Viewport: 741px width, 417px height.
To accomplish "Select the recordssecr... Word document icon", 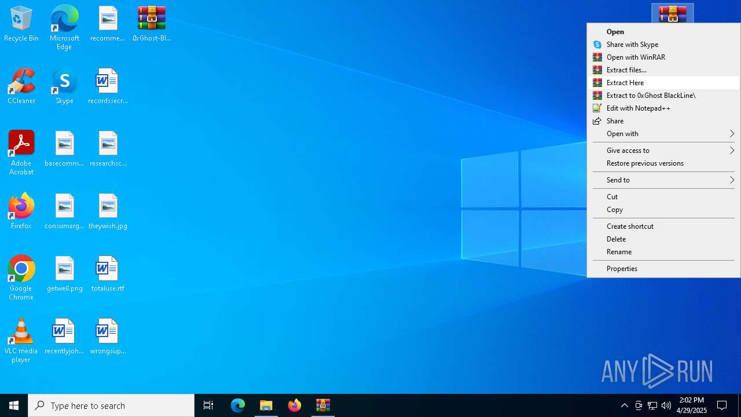I will [x=108, y=87].
